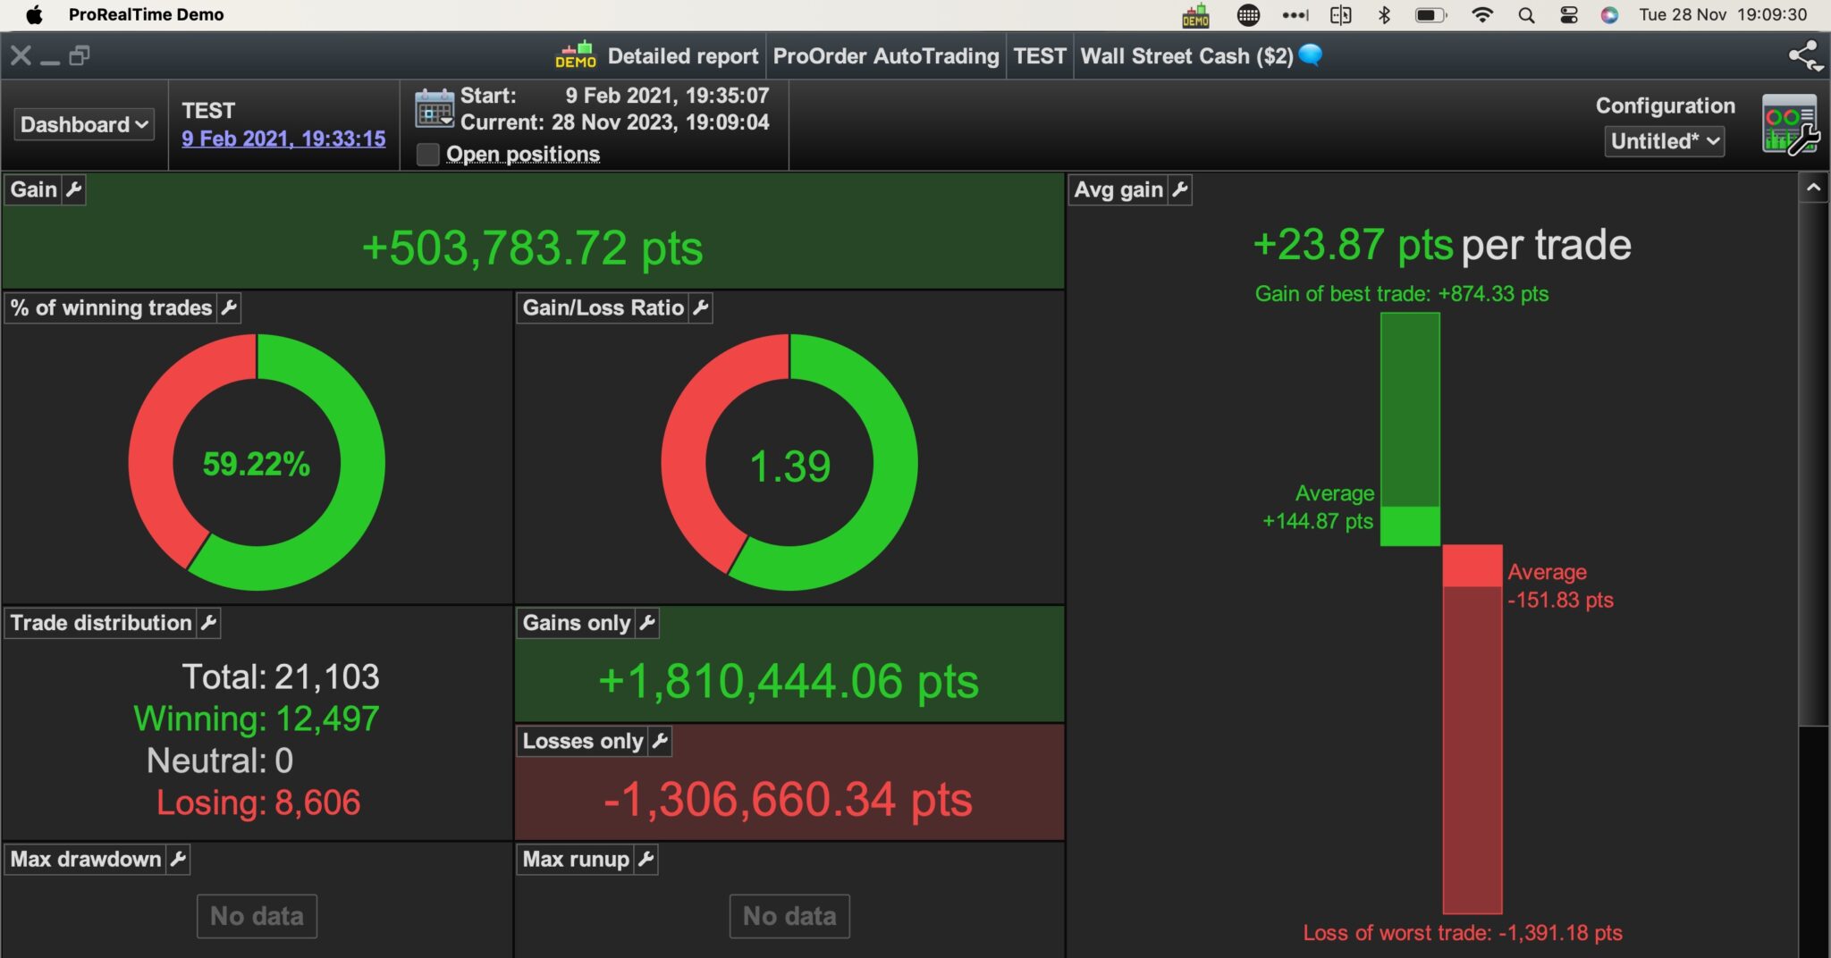This screenshot has height=958, width=1831.
Task: Open macOS Spotlight search icon
Action: 1526,15
